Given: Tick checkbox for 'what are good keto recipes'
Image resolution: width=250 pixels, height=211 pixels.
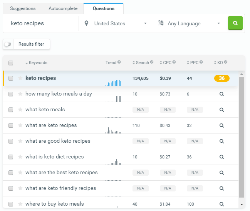Looking at the screenshot, I should (x=11, y=141).
